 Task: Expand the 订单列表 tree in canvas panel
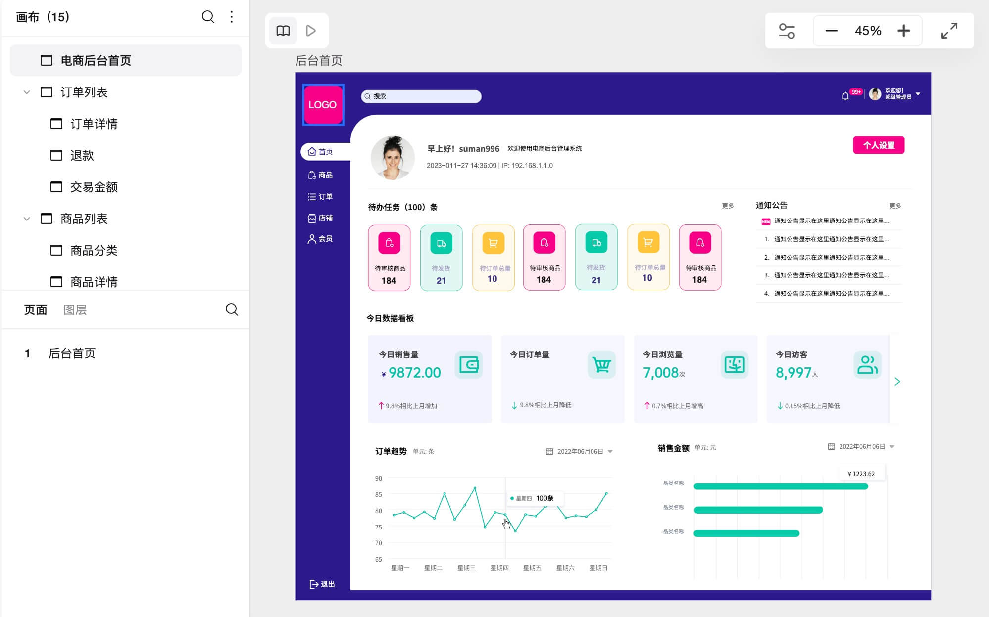click(x=26, y=92)
